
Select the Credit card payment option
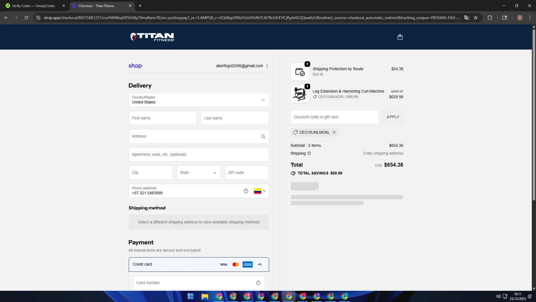click(x=199, y=264)
